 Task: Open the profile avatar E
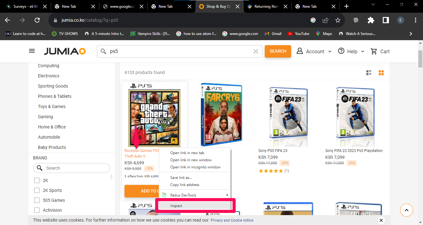401,20
